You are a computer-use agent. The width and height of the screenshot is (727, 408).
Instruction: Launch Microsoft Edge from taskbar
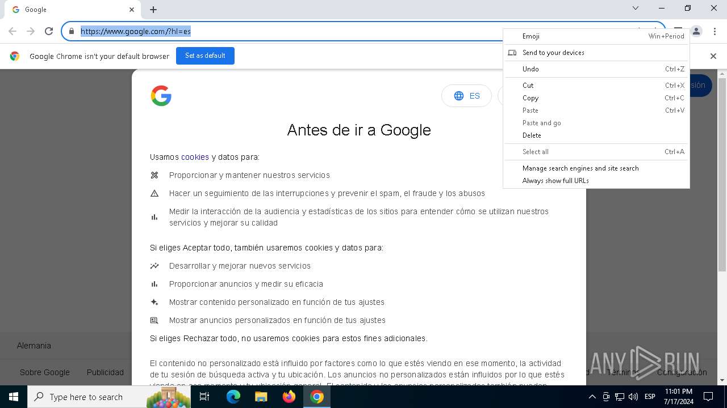(x=233, y=397)
